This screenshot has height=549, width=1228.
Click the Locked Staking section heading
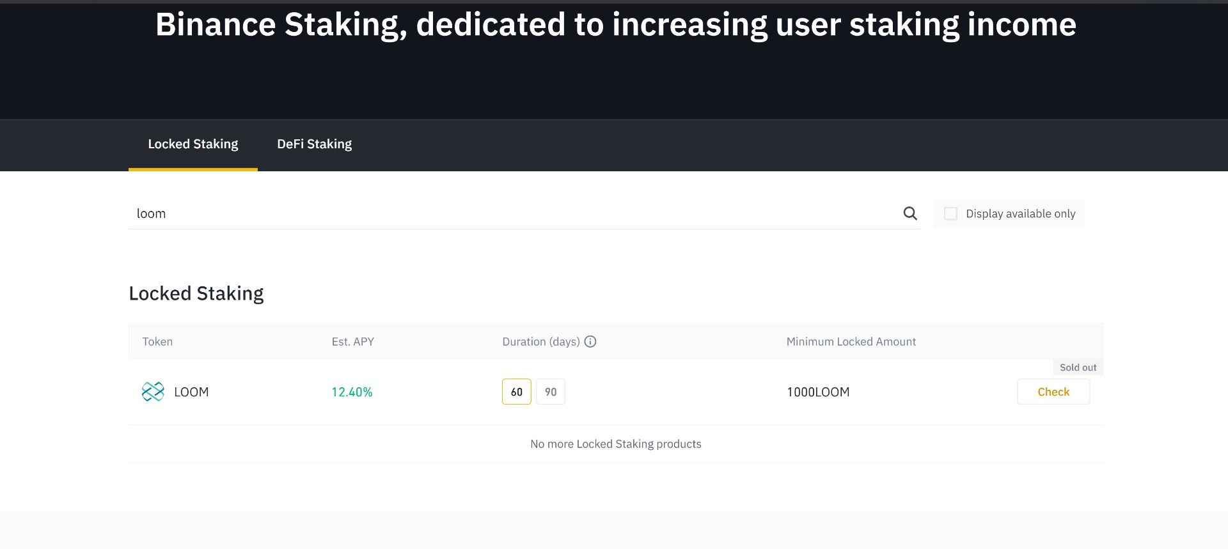tap(196, 293)
